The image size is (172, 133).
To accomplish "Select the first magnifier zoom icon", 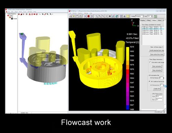I will click(96, 16).
